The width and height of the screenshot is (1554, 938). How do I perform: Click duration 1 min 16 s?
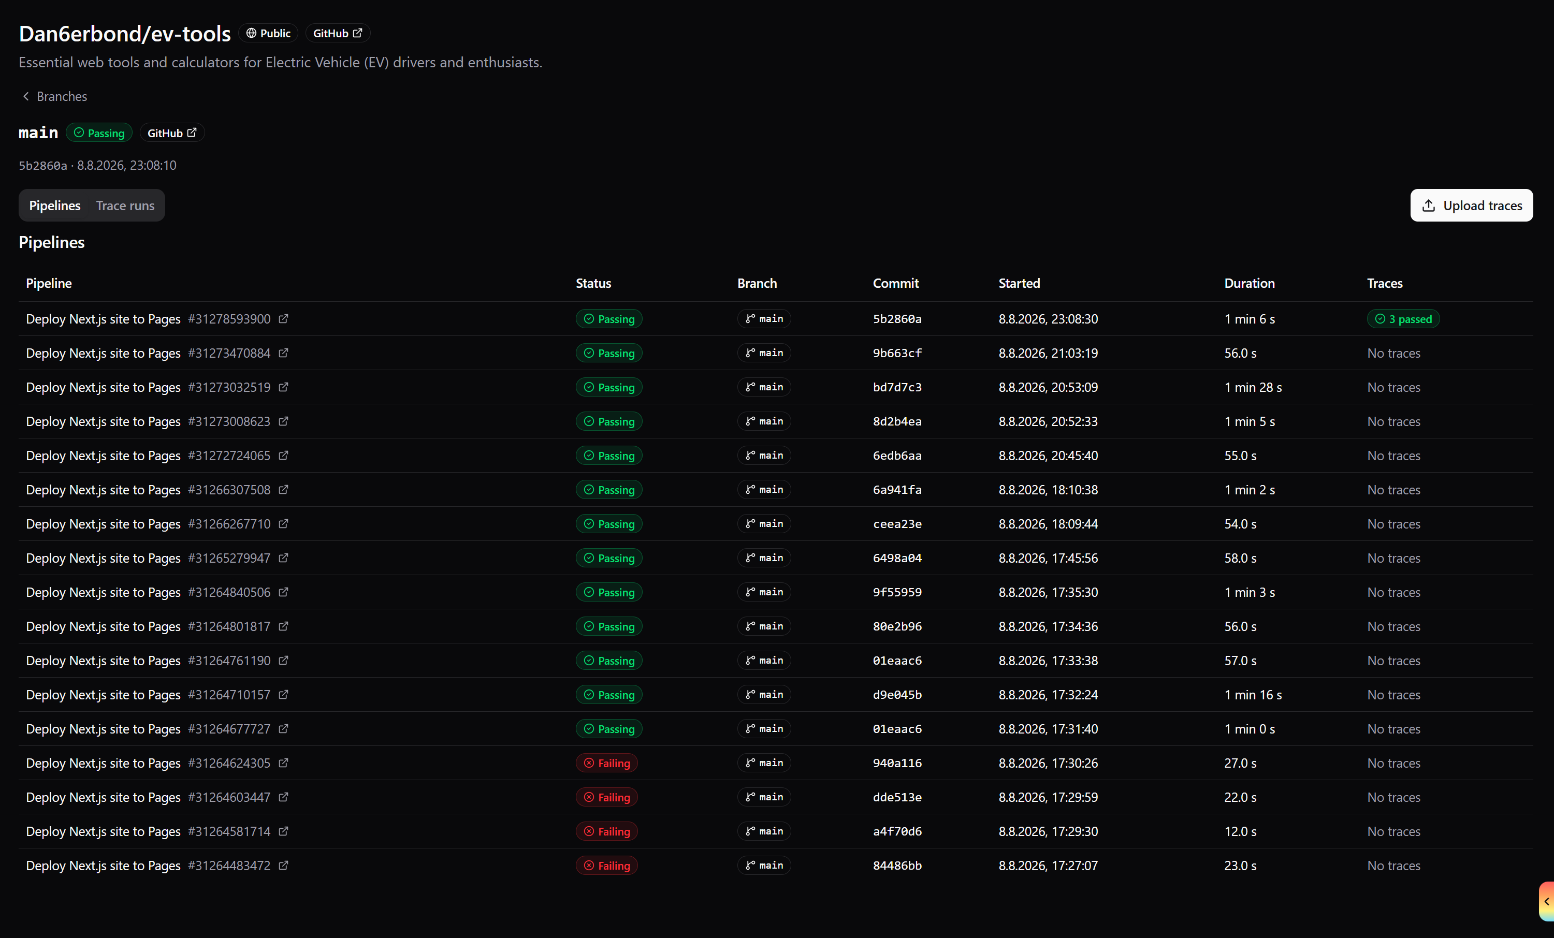(x=1253, y=695)
